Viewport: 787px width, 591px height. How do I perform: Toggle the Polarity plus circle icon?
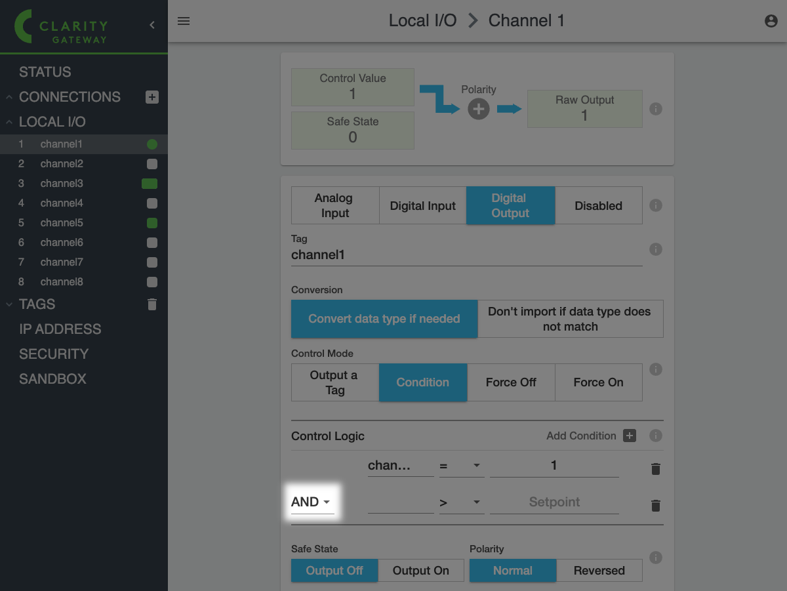[x=479, y=109]
